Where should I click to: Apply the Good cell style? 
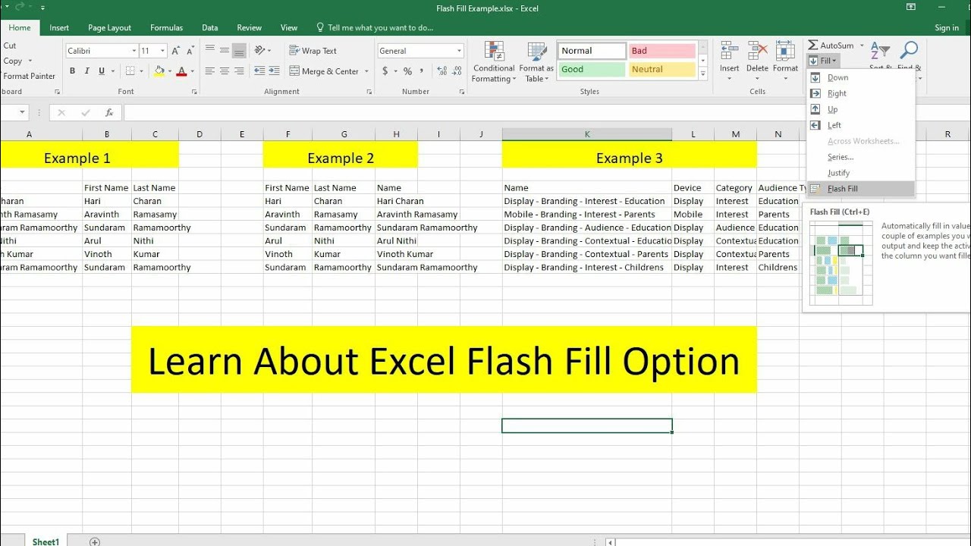[591, 69]
